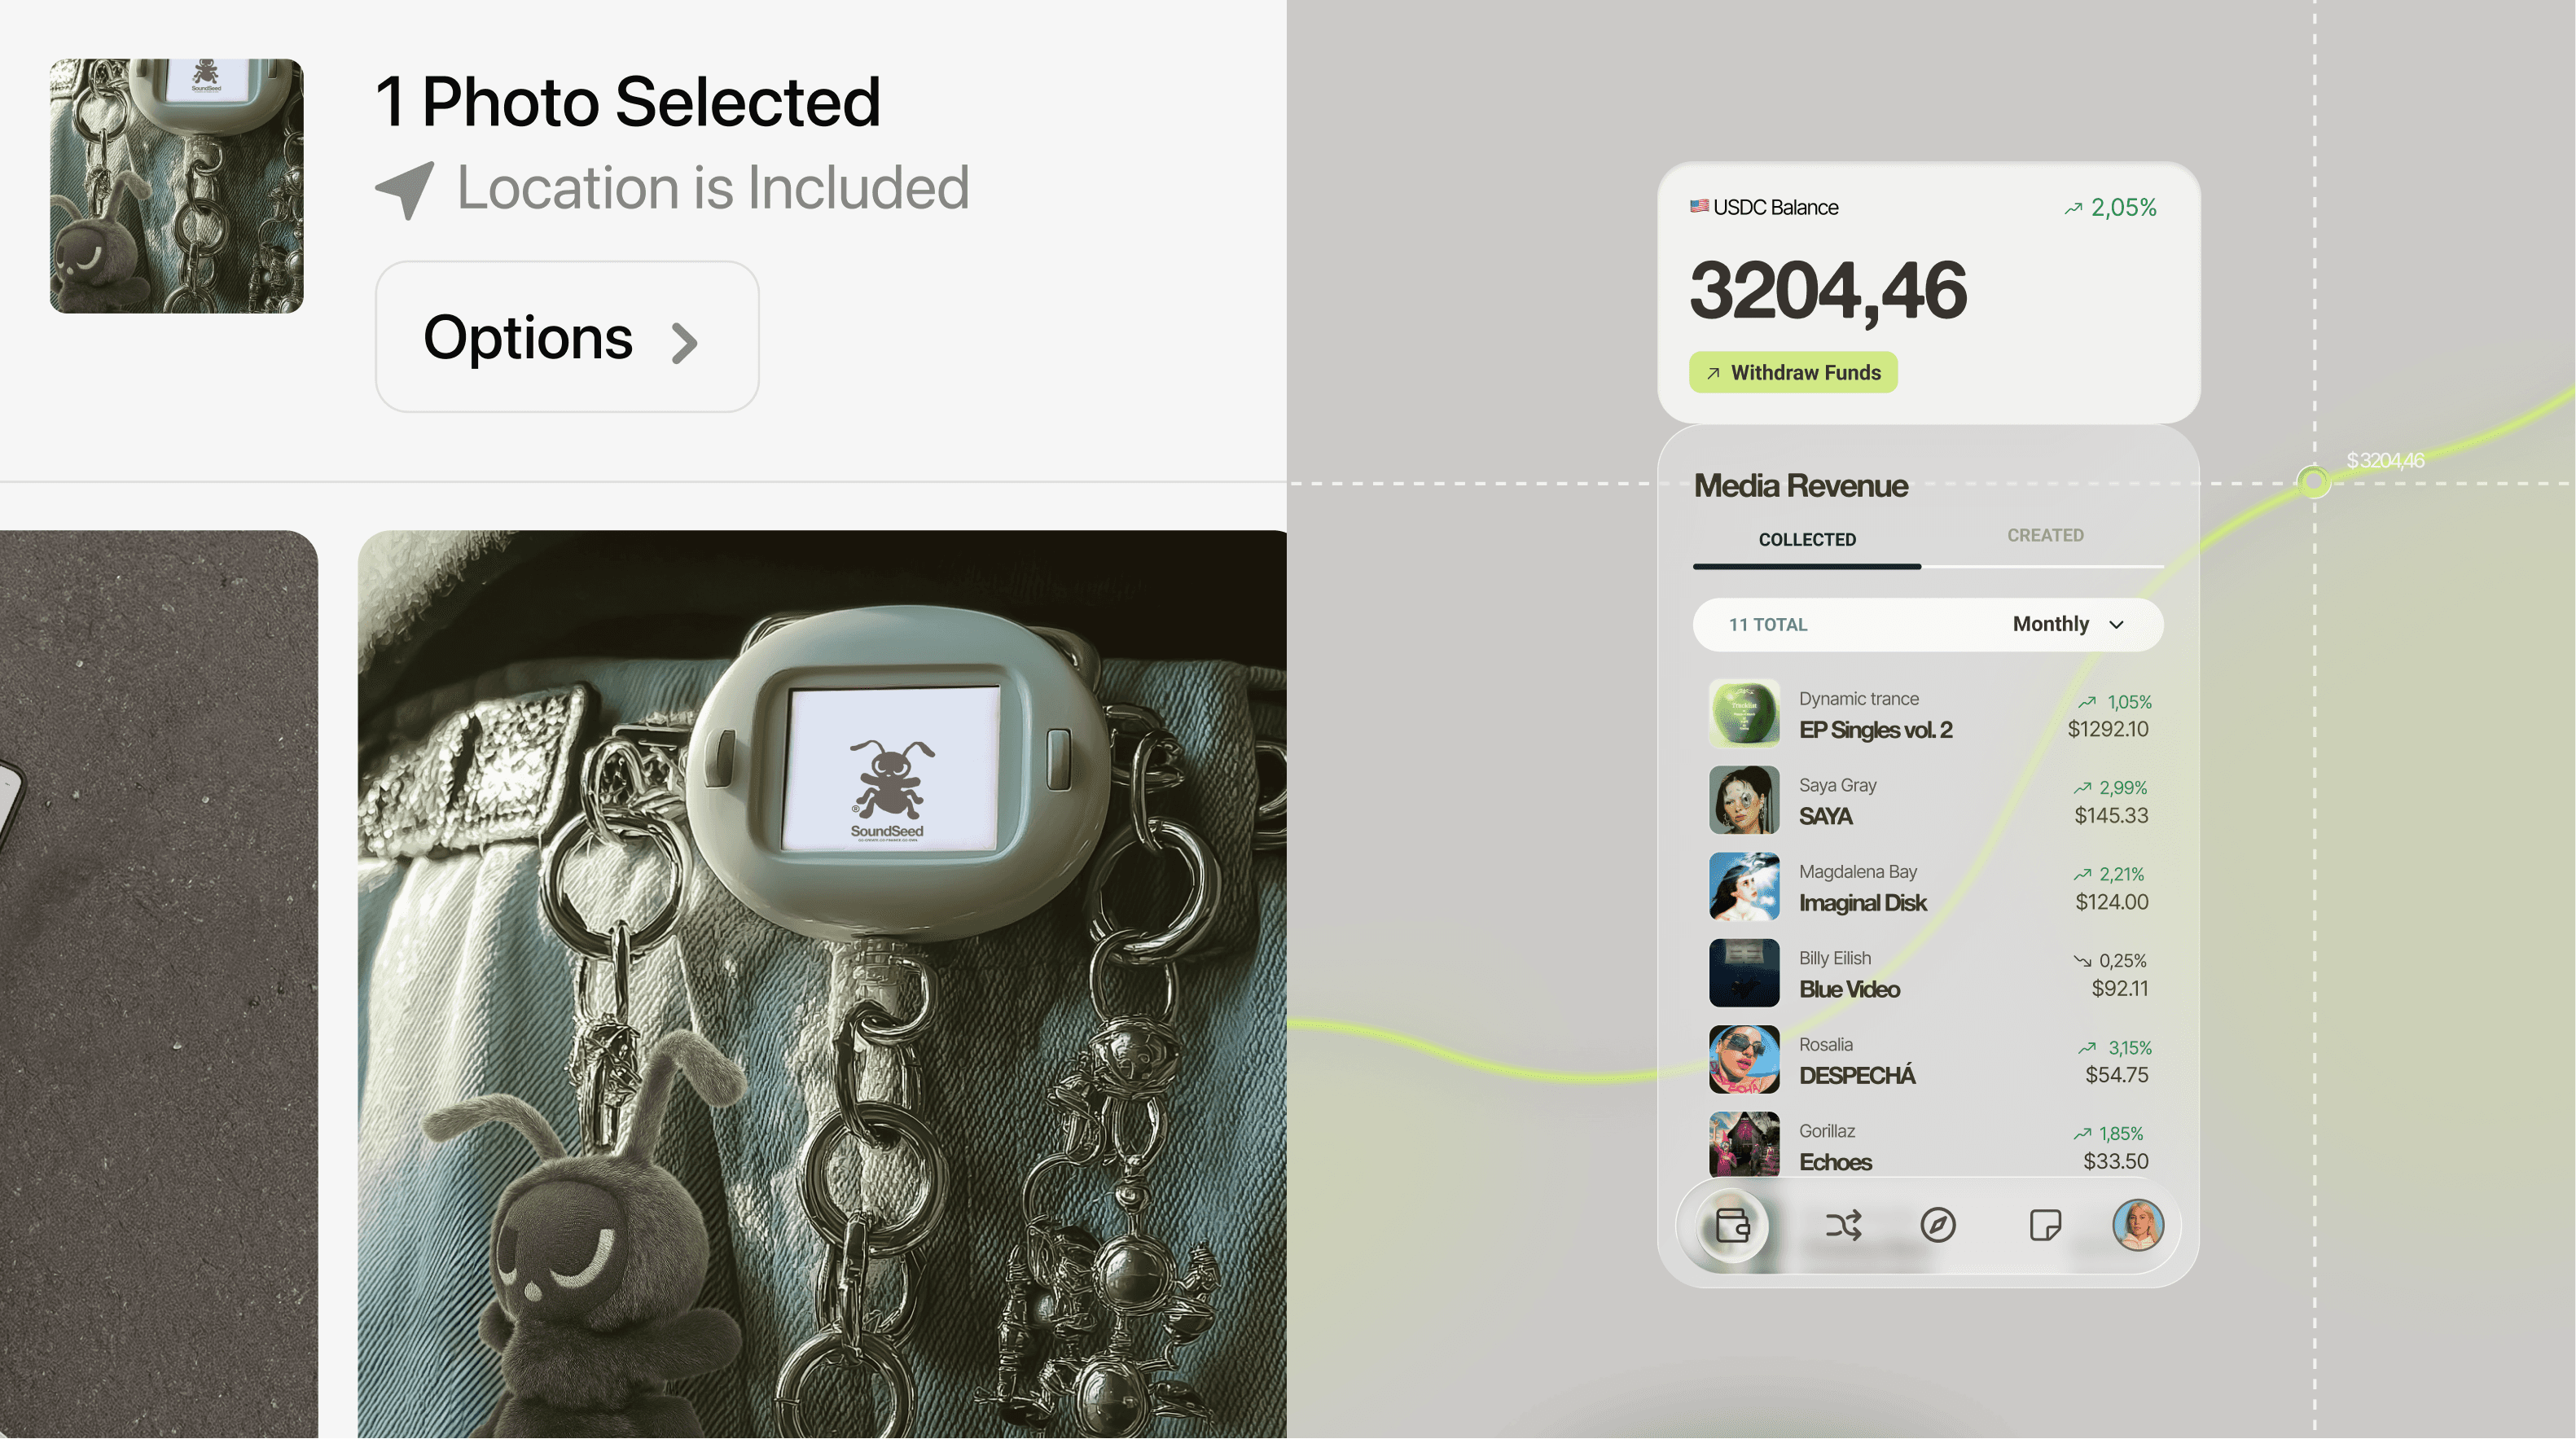Click the Withdraw Funds button
This screenshot has width=2576, height=1439.
1793,372
